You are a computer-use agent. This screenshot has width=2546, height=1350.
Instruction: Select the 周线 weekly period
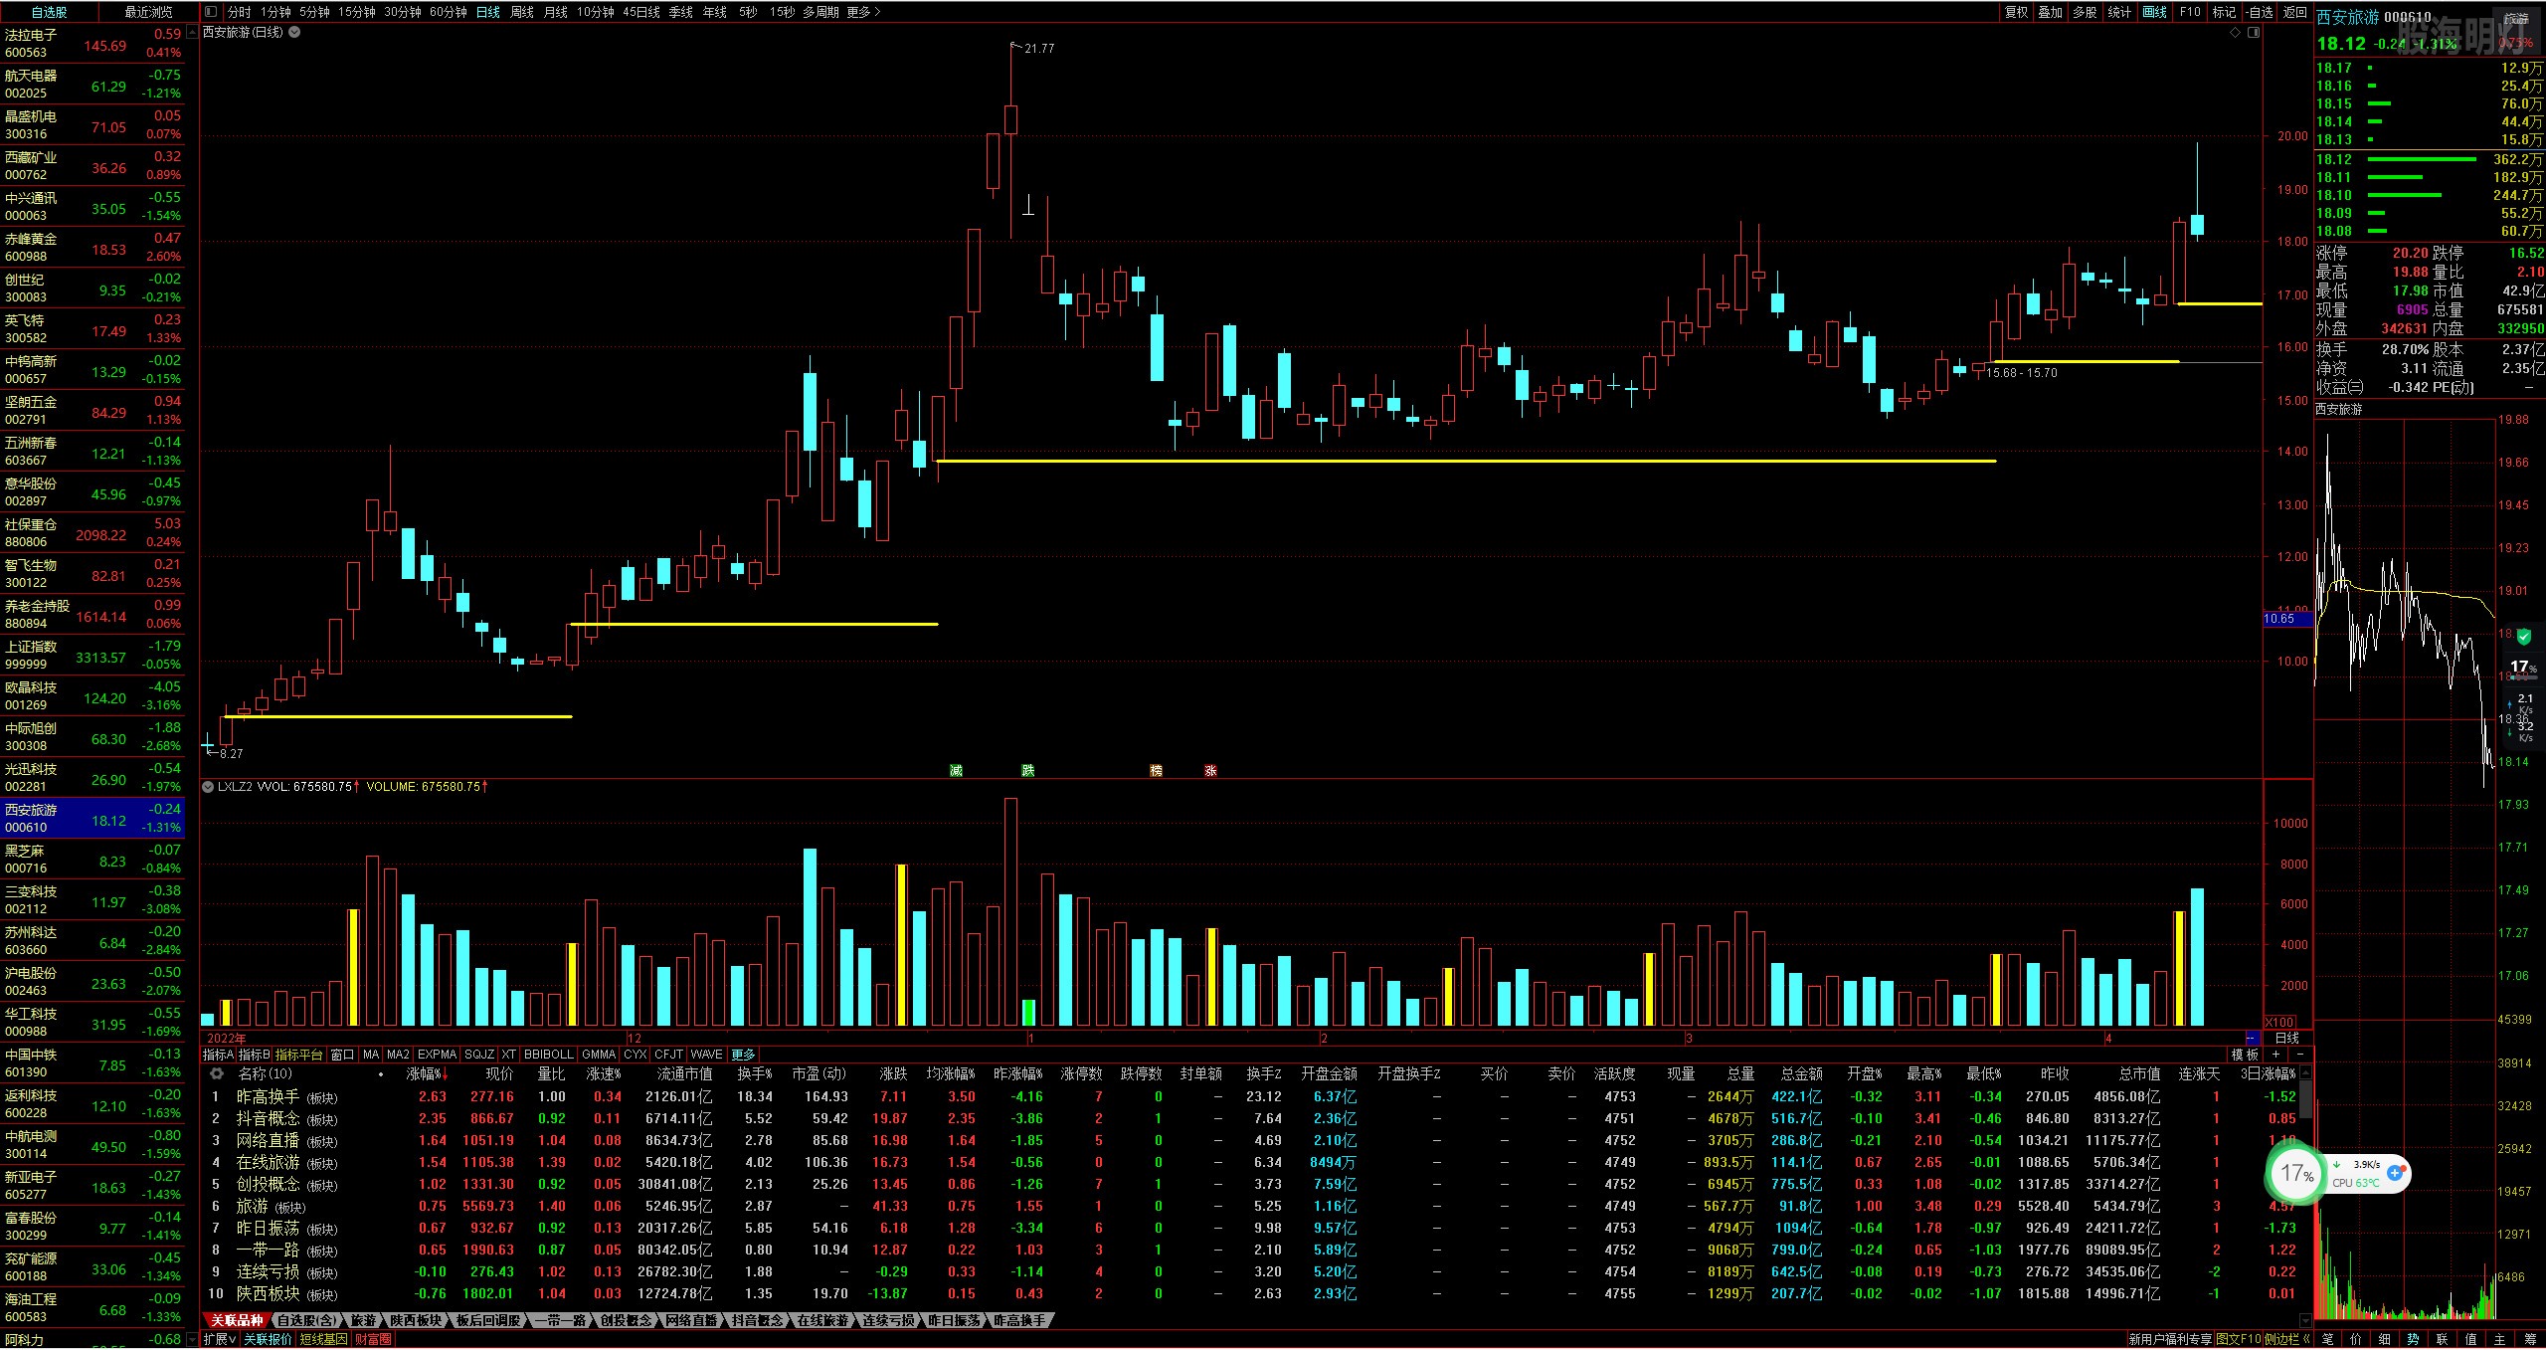[x=522, y=12]
